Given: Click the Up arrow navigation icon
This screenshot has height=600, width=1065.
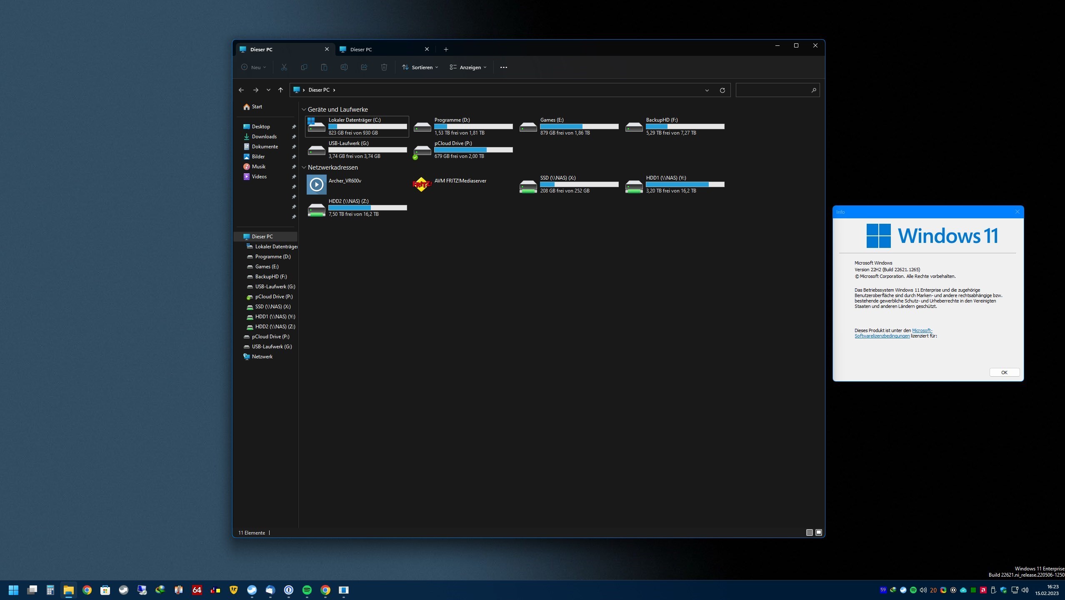Looking at the screenshot, I should click(280, 90).
